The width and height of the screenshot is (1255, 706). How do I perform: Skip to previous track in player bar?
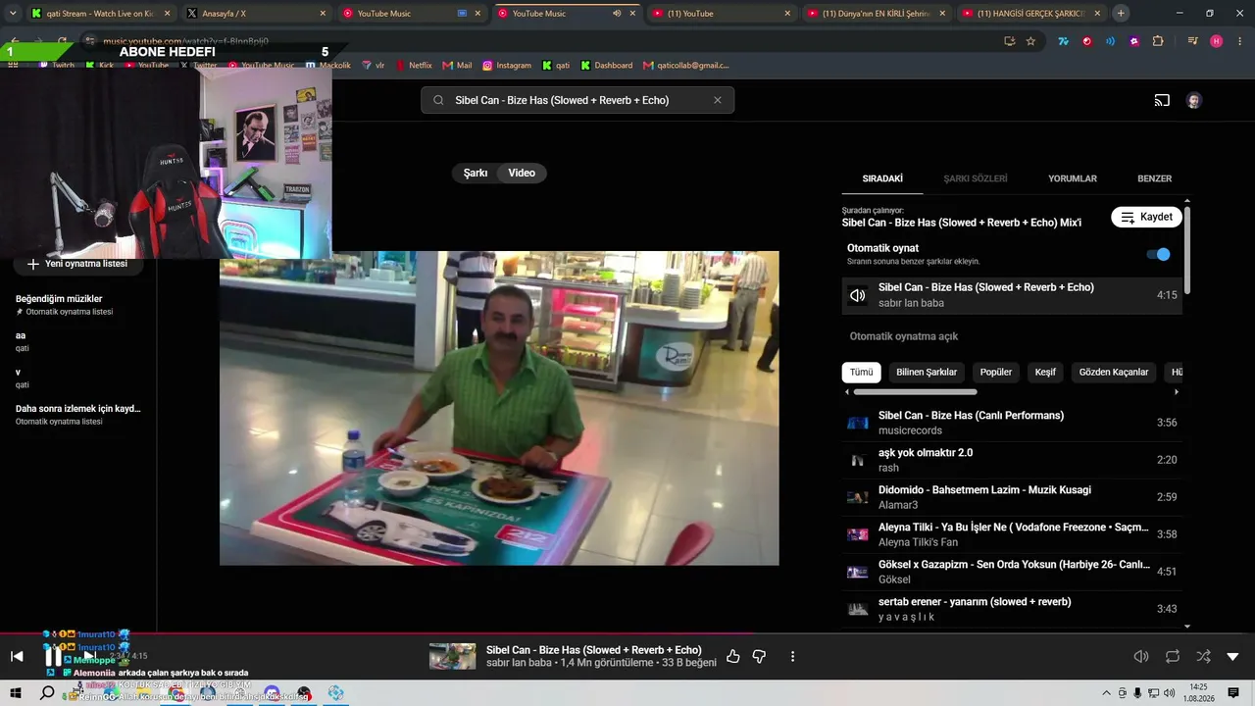click(x=17, y=656)
